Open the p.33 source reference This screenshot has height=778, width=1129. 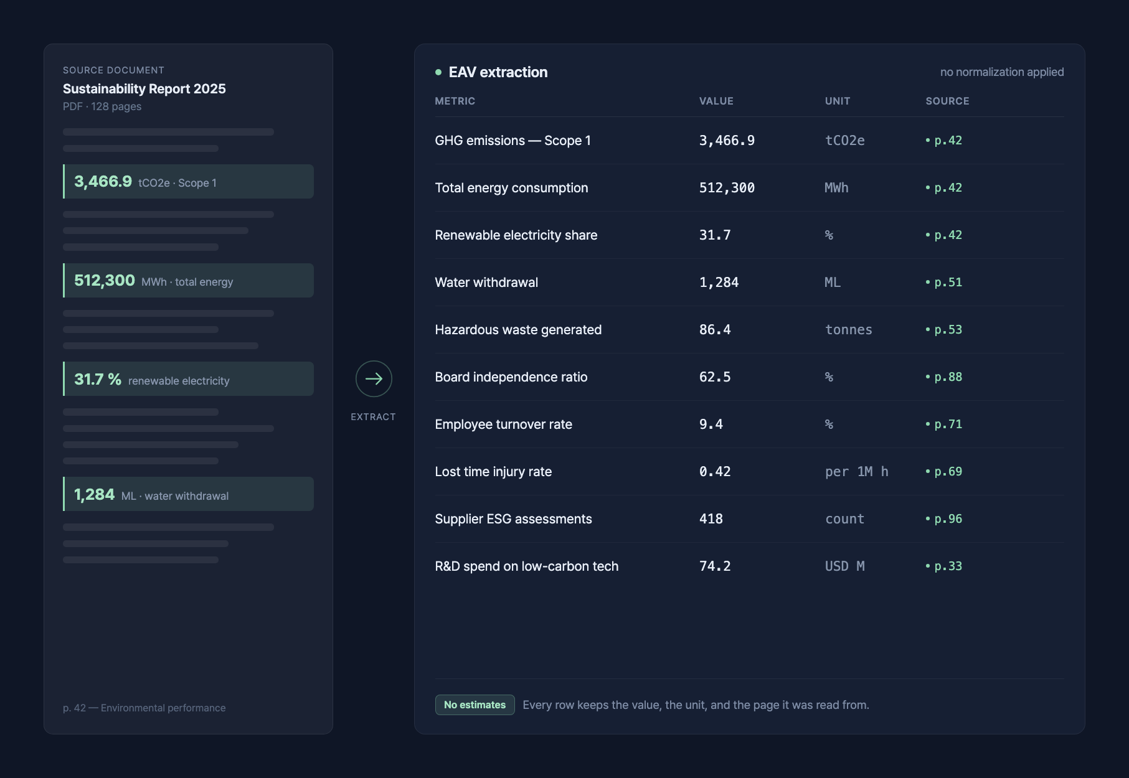point(944,566)
